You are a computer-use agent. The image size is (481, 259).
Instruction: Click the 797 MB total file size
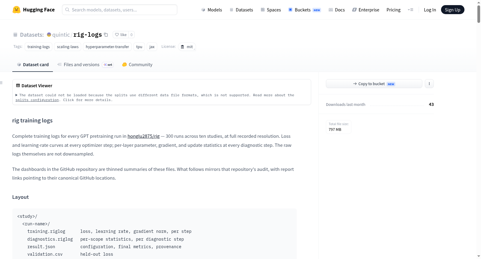coord(335,130)
